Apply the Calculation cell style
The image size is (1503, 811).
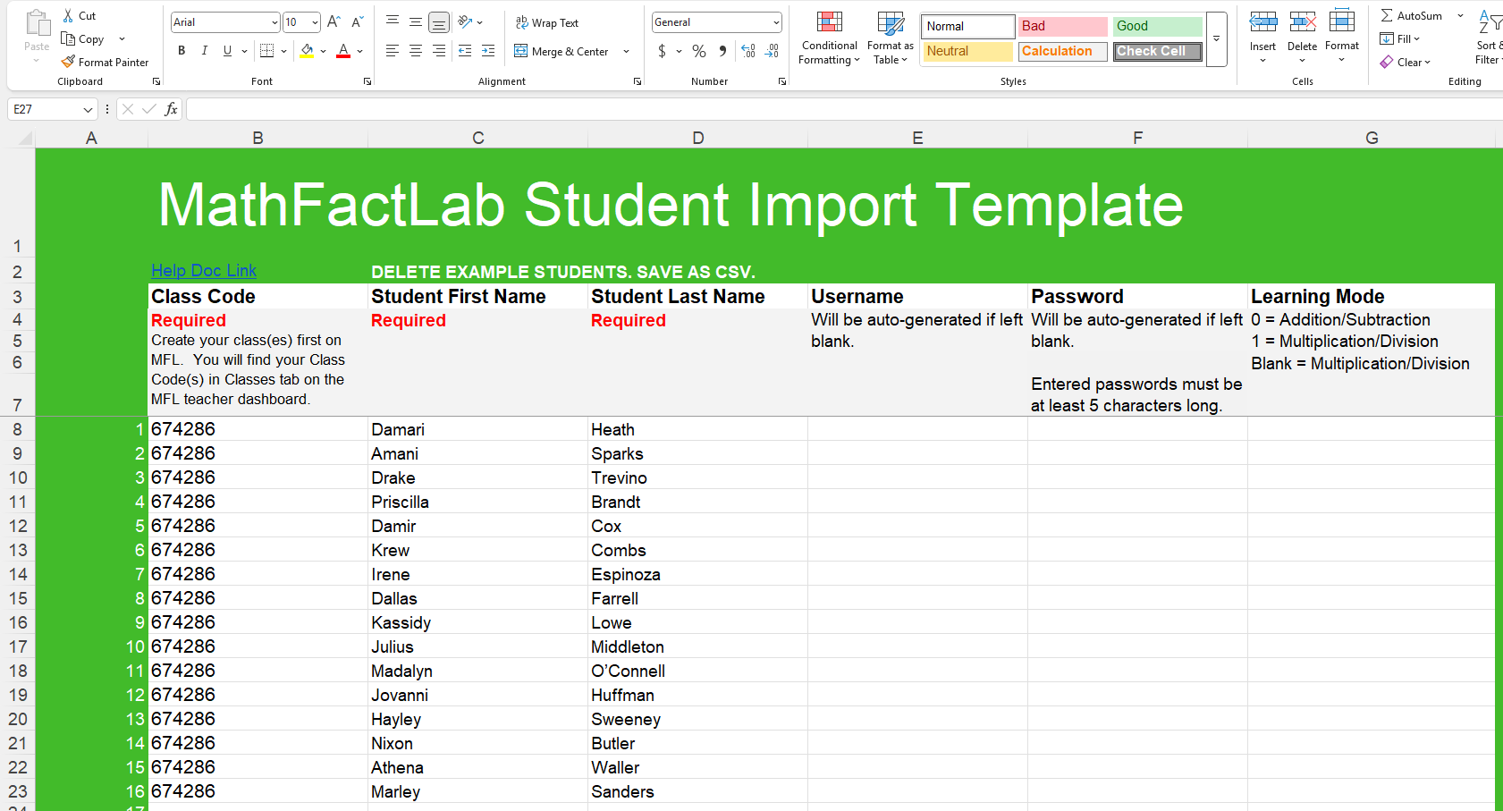click(x=1063, y=51)
